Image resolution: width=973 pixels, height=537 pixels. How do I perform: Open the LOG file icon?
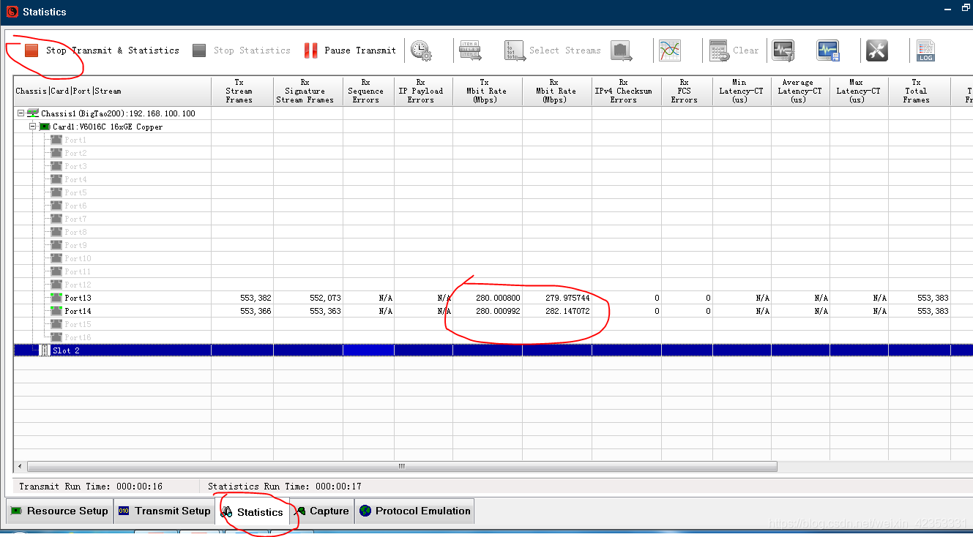click(925, 50)
